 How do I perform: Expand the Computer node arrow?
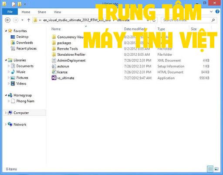click(x=6, y=113)
